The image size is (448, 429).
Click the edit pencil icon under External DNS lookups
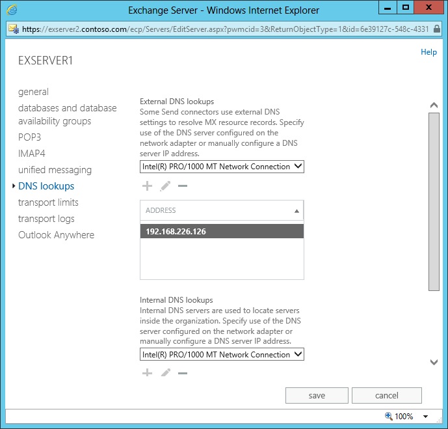point(165,187)
